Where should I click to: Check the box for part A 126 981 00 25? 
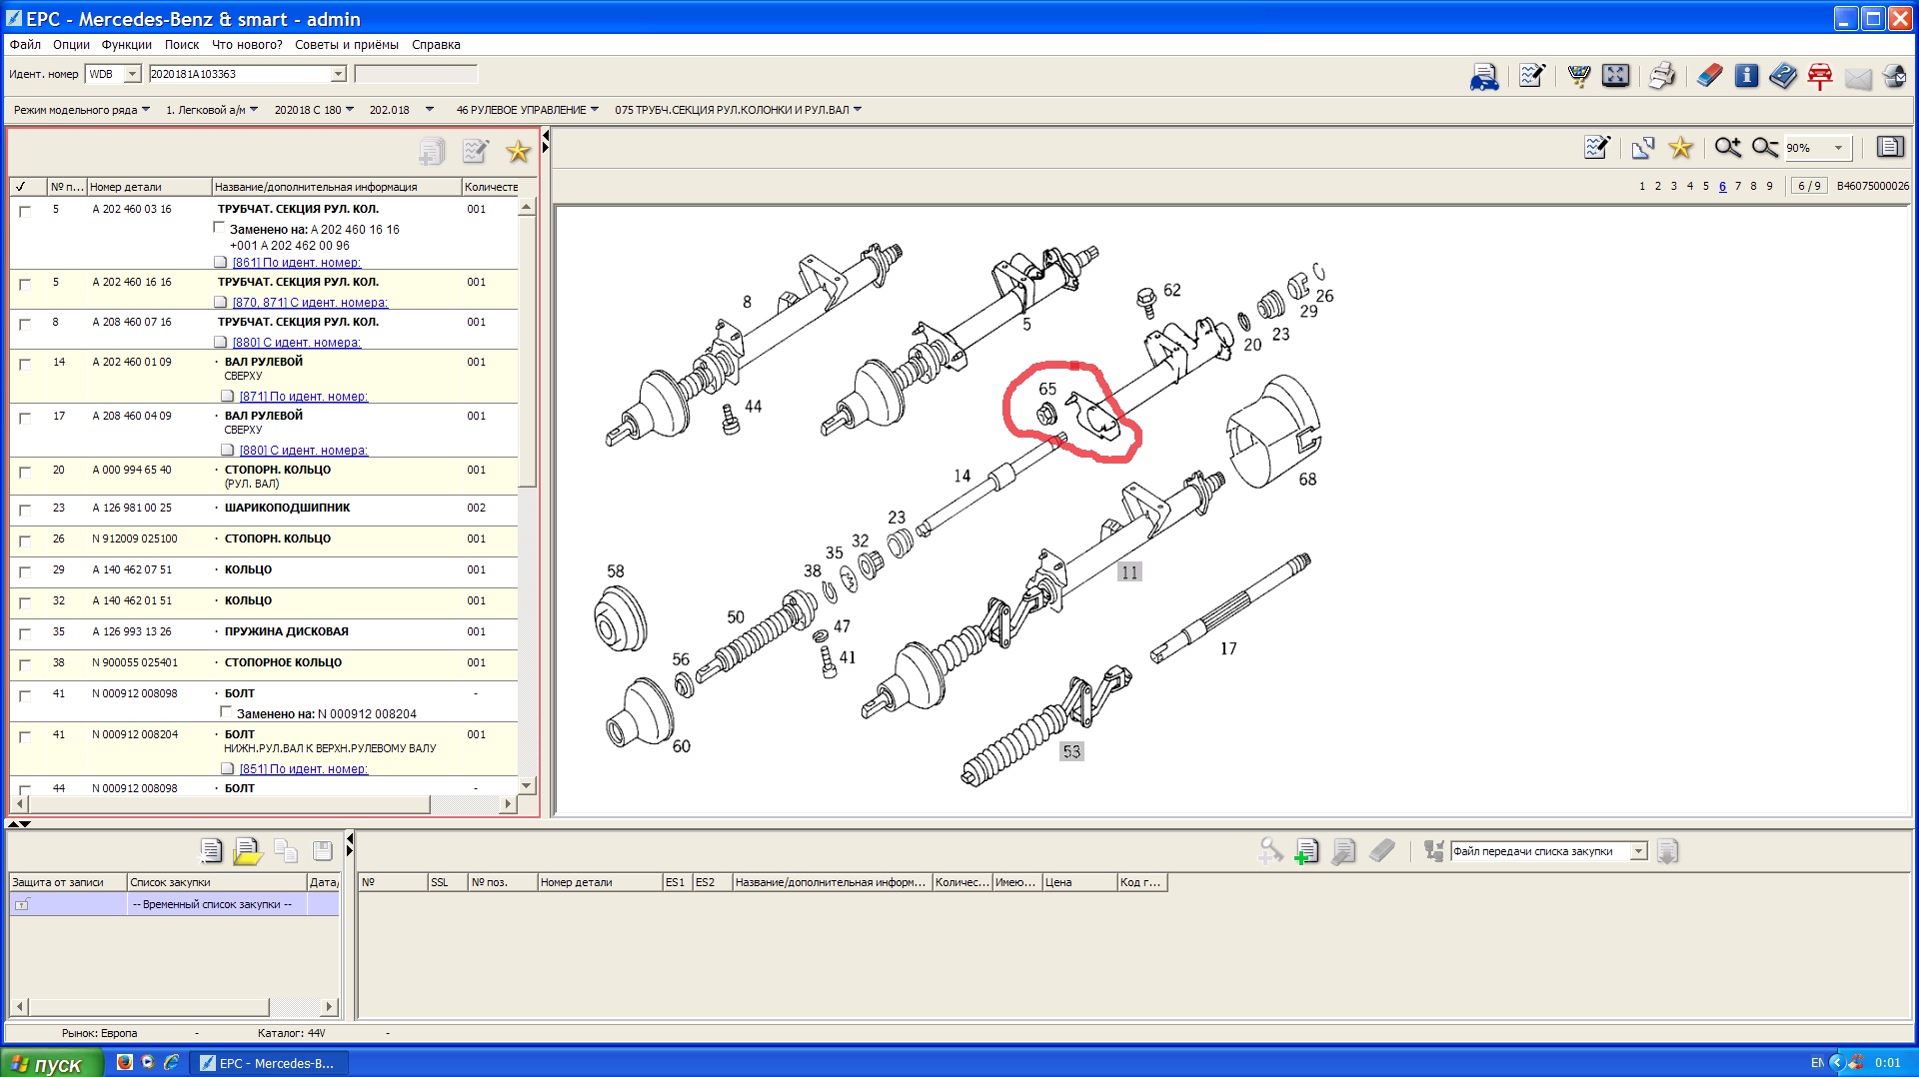click(25, 510)
